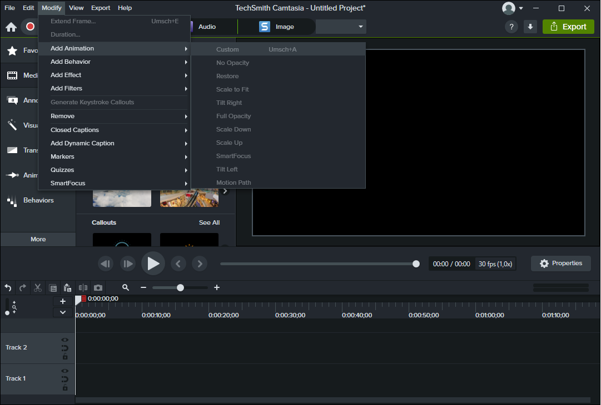Cut selection with scissors icon
The image size is (601, 405).
(x=38, y=287)
